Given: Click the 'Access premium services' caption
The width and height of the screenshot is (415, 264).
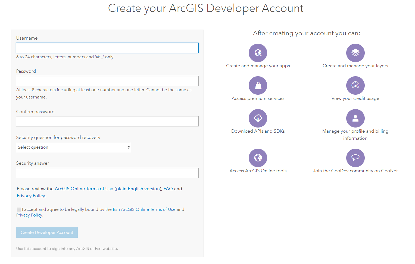Looking at the screenshot, I should (258, 98).
